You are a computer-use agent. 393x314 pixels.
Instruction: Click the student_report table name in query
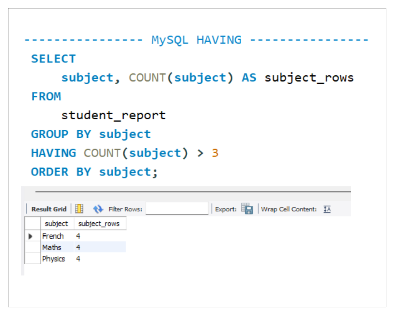point(113,115)
